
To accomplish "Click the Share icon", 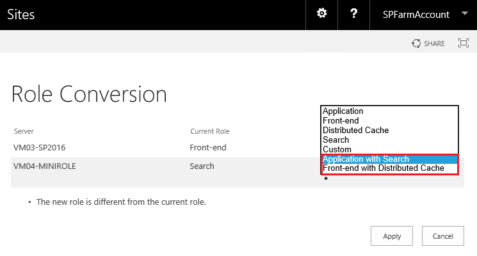I will click(417, 44).
